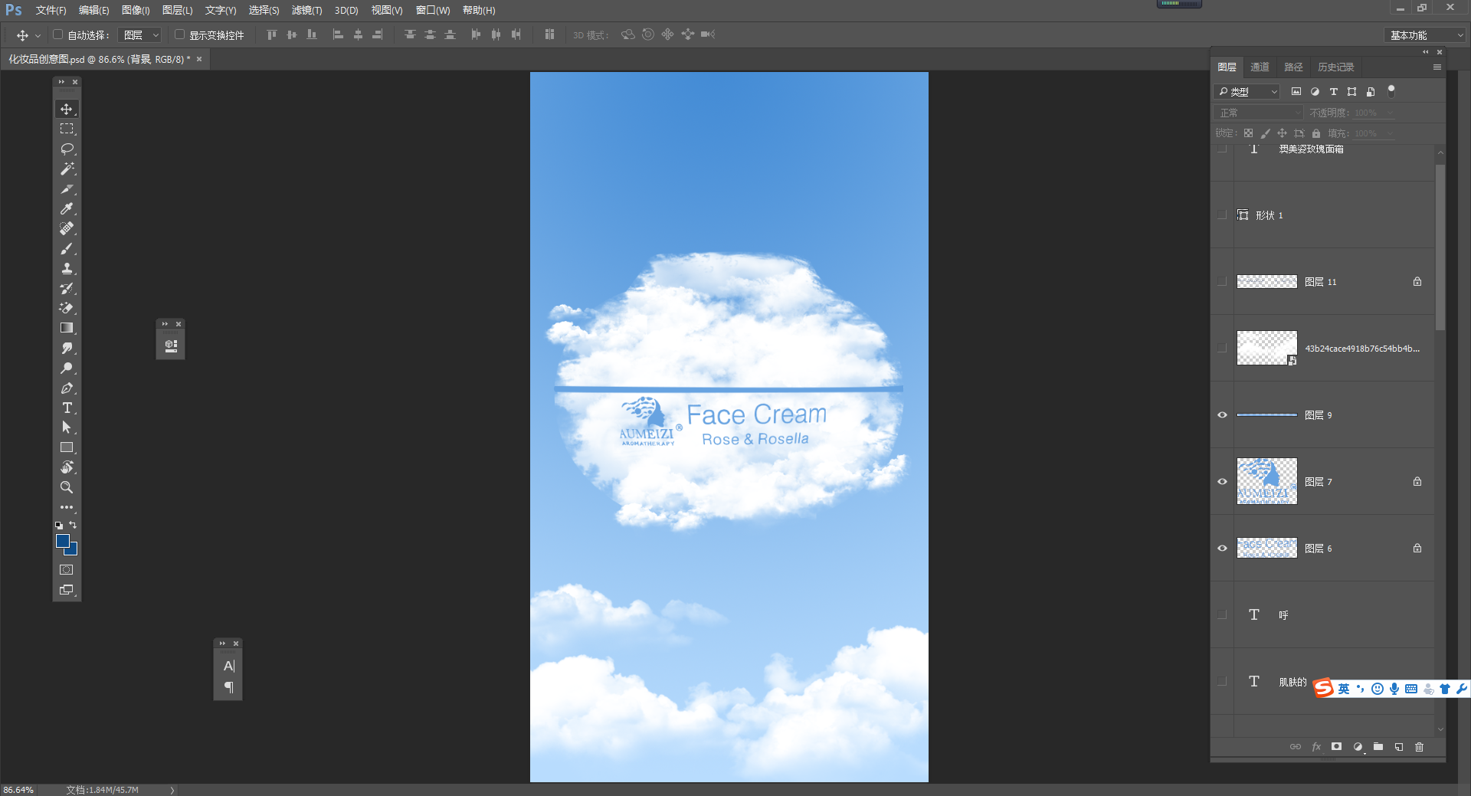Hide layer 图层 7
Screen dimensions: 1471x796
1222,482
